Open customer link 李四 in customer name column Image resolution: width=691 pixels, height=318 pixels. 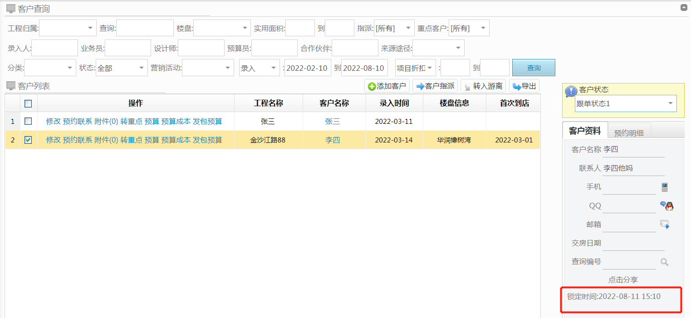click(x=333, y=140)
